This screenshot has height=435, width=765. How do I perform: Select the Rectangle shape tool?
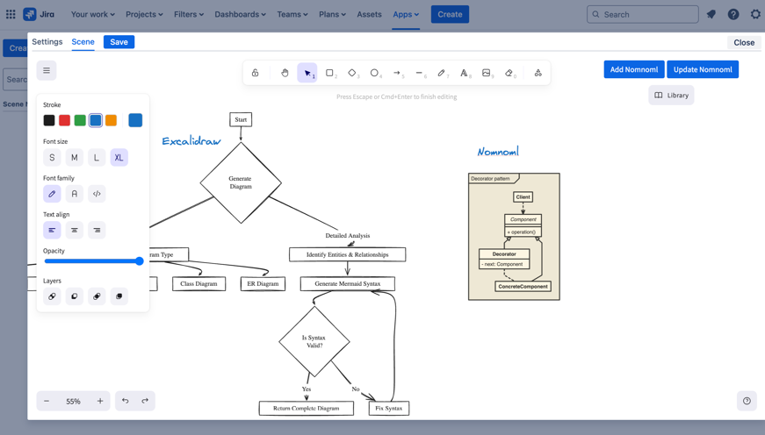pyautogui.click(x=330, y=73)
